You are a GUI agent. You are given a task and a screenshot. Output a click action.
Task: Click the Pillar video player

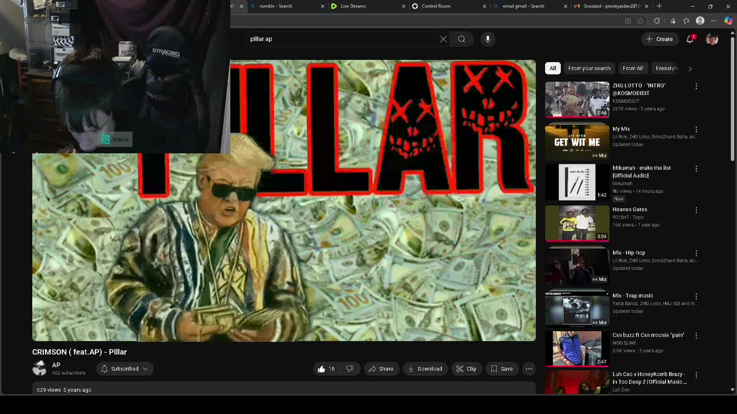284,201
